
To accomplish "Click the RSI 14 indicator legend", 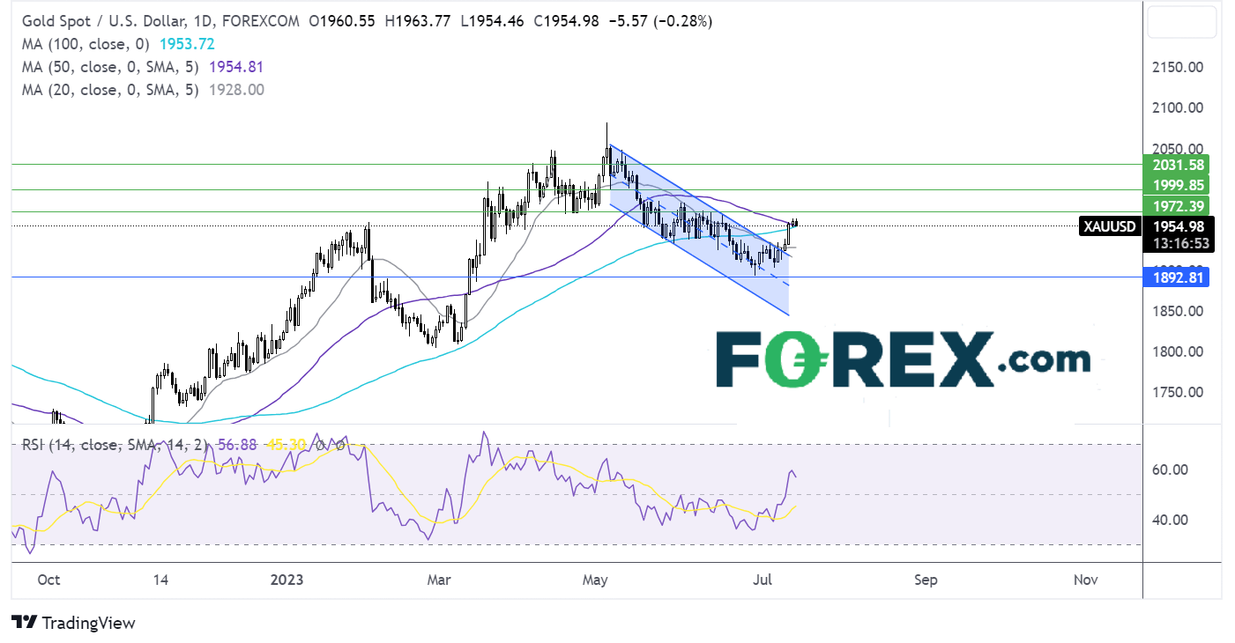I will point(116,445).
